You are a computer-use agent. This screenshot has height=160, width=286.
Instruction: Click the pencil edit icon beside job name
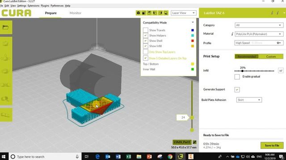point(195,142)
